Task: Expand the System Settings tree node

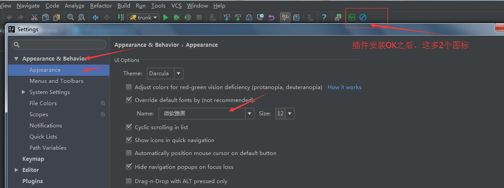Action: coord(24,92)
